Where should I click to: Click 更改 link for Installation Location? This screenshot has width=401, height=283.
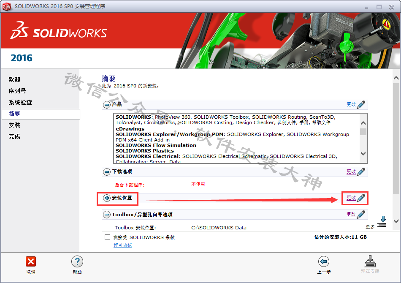(351, 198)
